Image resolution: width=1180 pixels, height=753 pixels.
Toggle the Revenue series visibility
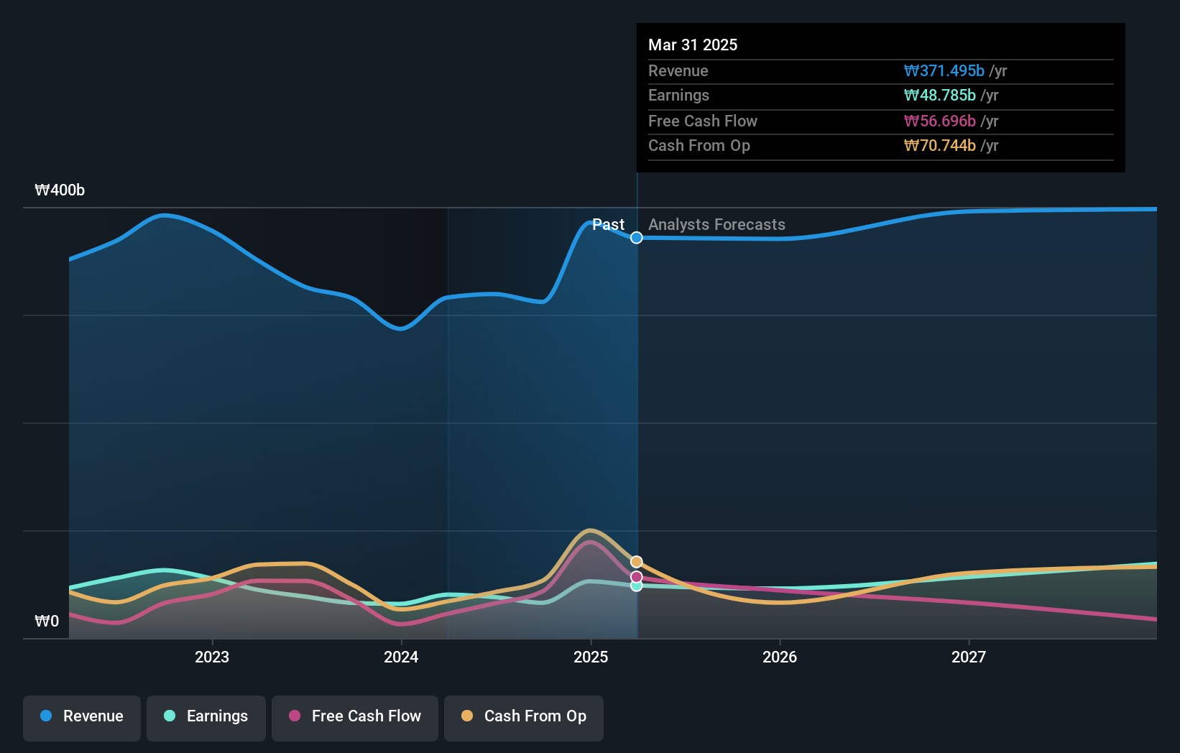click(x=81, y=716)
